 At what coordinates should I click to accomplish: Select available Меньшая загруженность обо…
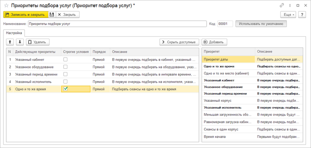[252, 115]
